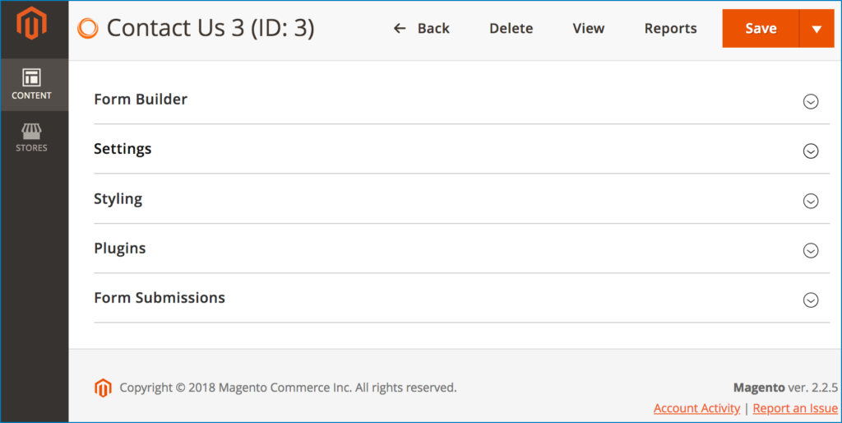Click the chevron on the Styling row
Viewport: 842px width, 423px height.
pos(811,201)
